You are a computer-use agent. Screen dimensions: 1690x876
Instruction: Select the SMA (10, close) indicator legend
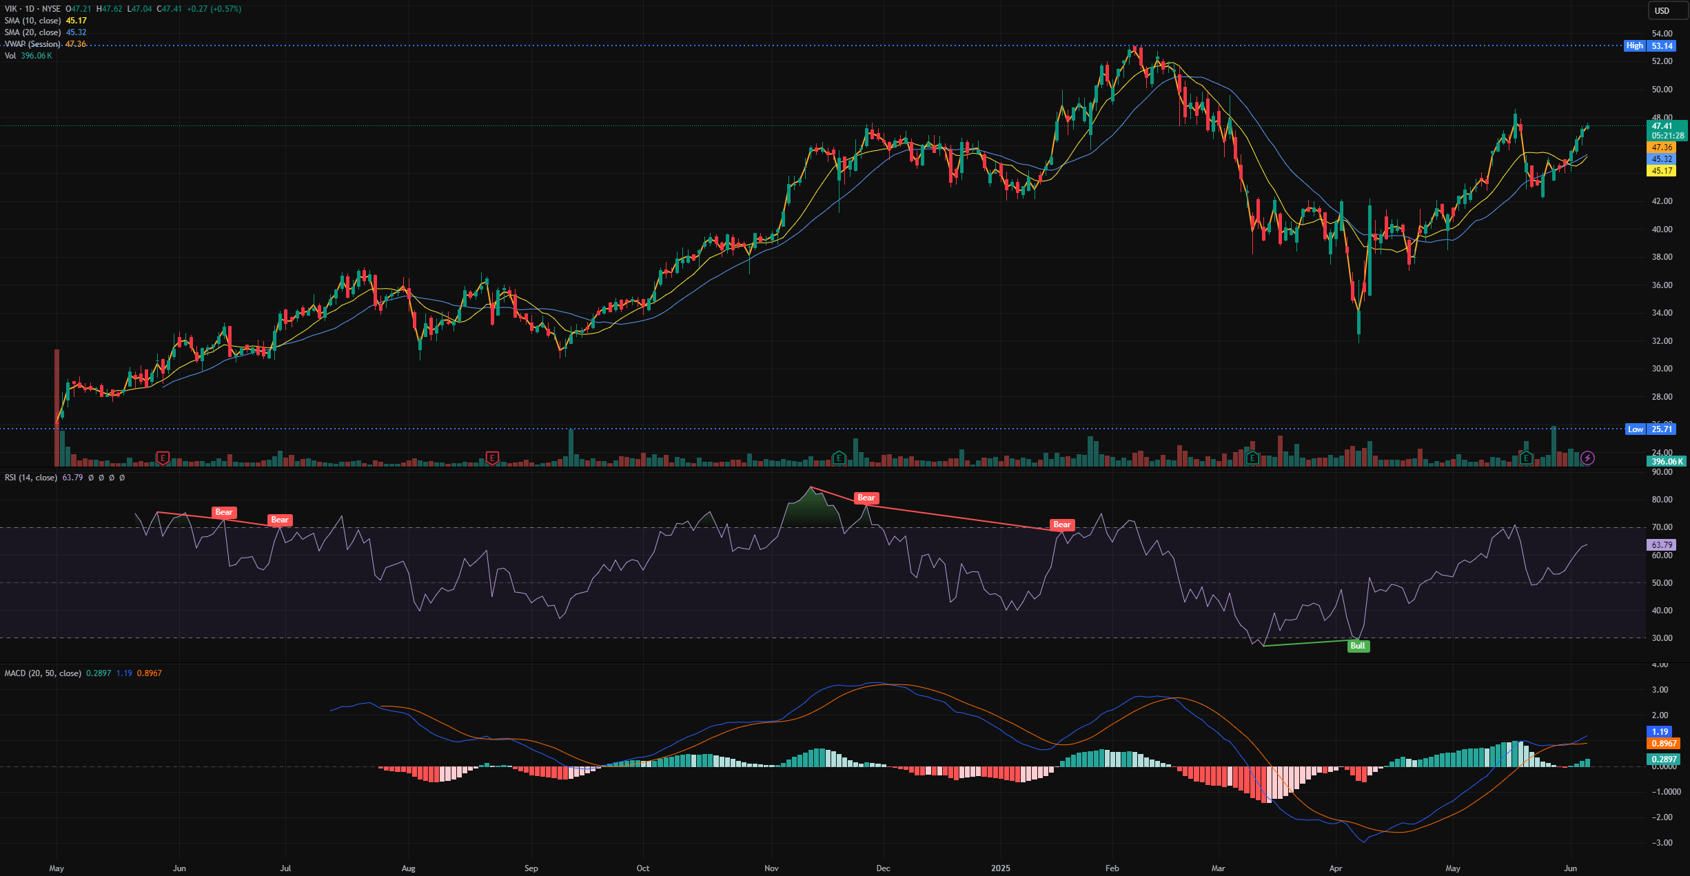(33, 21)
